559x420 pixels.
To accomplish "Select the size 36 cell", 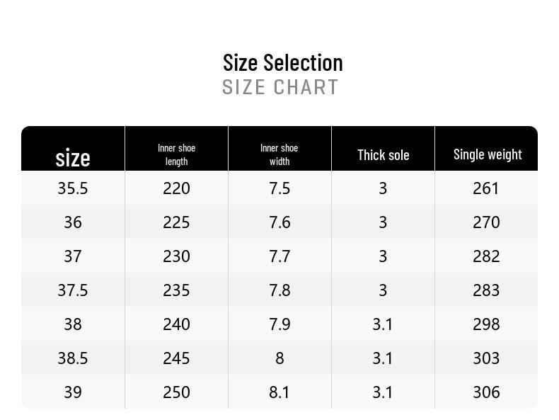I will 73,222.
